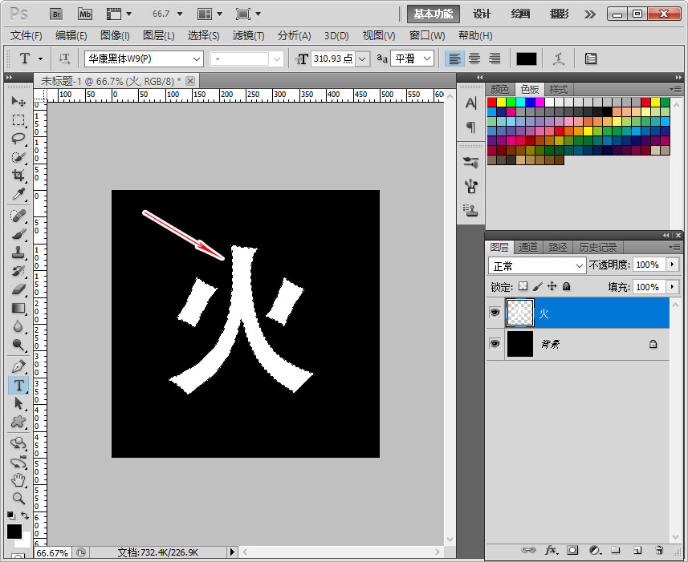Open Mini Bridge via the Mb icon

[x=85, y=14]
